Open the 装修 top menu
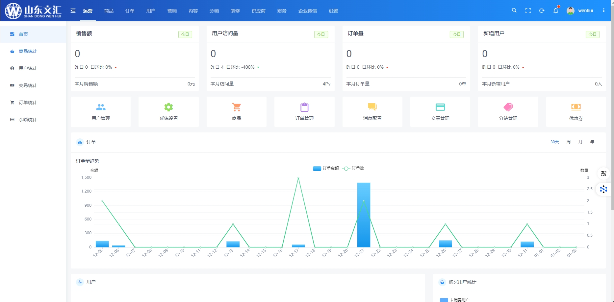Screen dimensions: 614x302 pyautogui.click(x=235, y=11)
